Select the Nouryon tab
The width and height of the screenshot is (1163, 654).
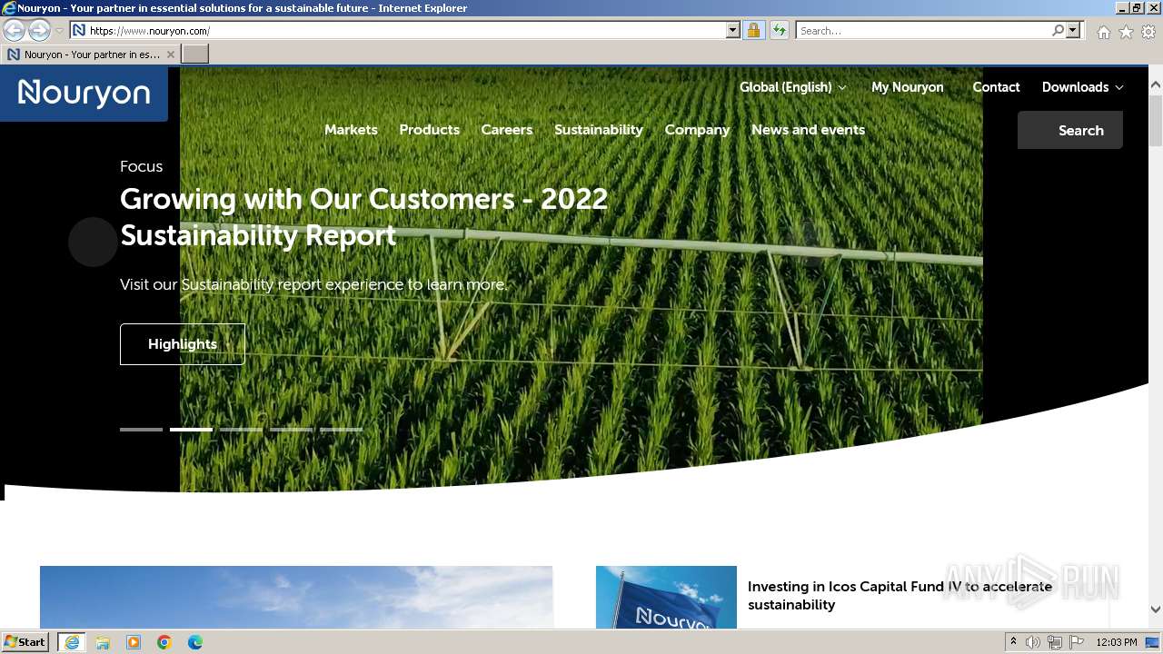pos(91,54)
